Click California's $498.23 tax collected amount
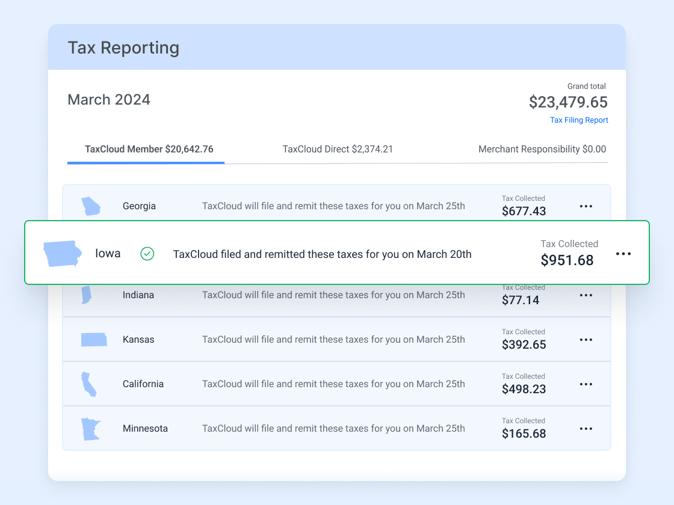Screen dimensions: 674x505 (x=524, y=389)
